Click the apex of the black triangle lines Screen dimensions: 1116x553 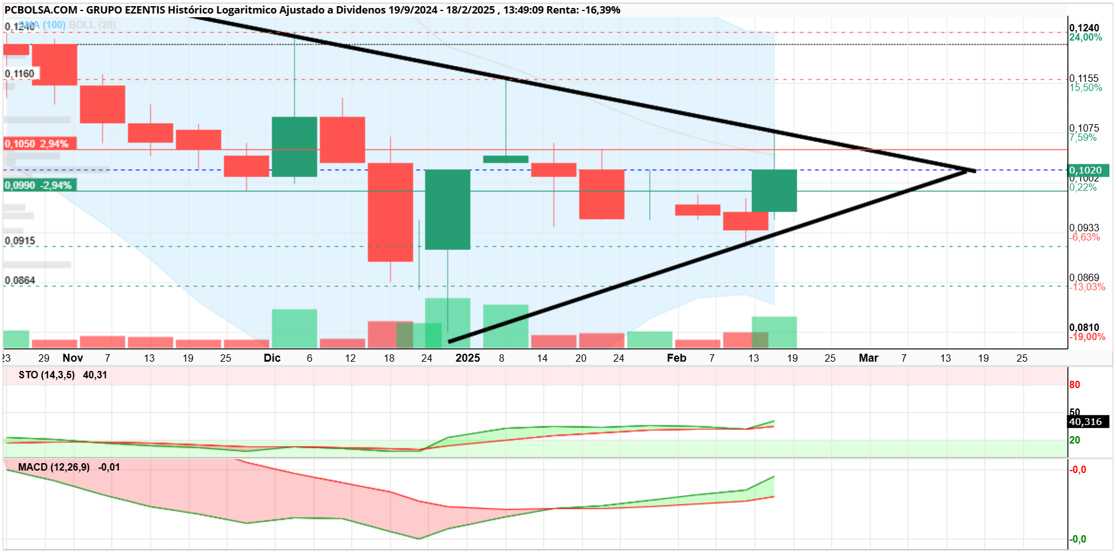tap(975, 170)
